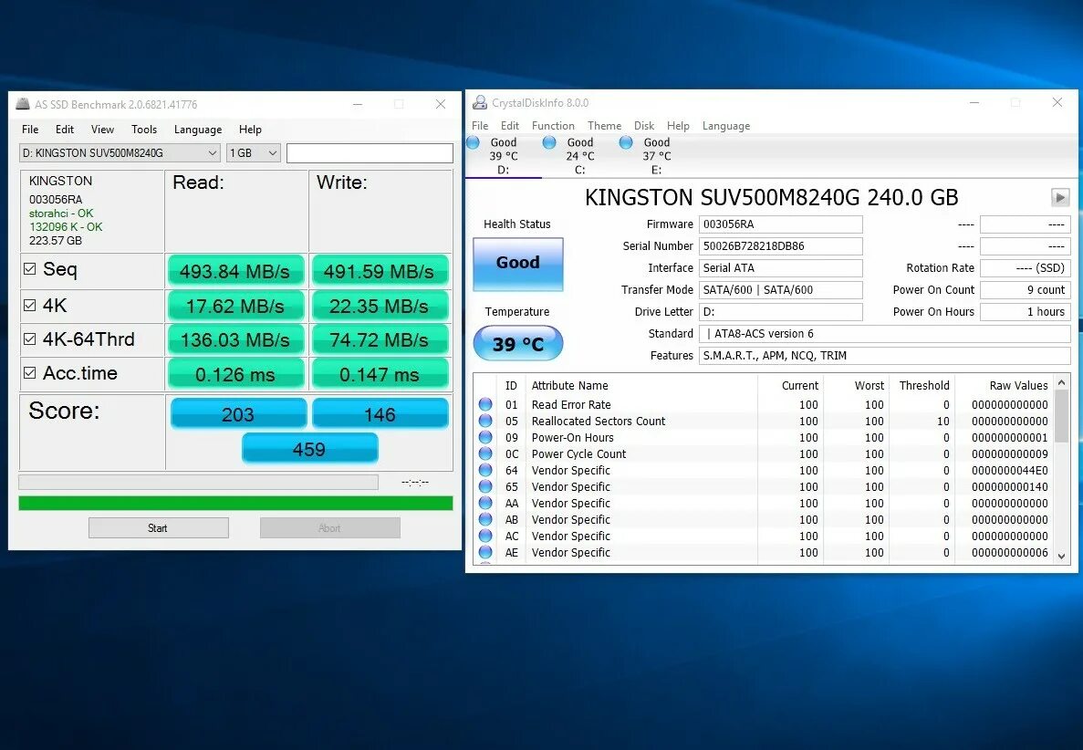Uncheck the Seq benchmark checkbox

(30, 268)
